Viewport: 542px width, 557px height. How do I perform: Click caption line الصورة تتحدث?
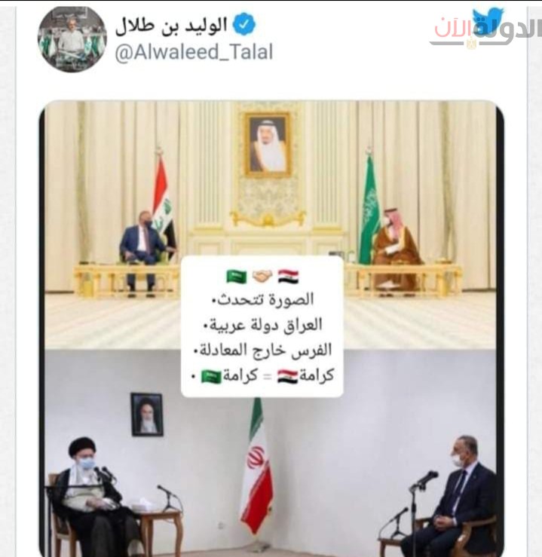pyautogui.click(x=263, y=300)
